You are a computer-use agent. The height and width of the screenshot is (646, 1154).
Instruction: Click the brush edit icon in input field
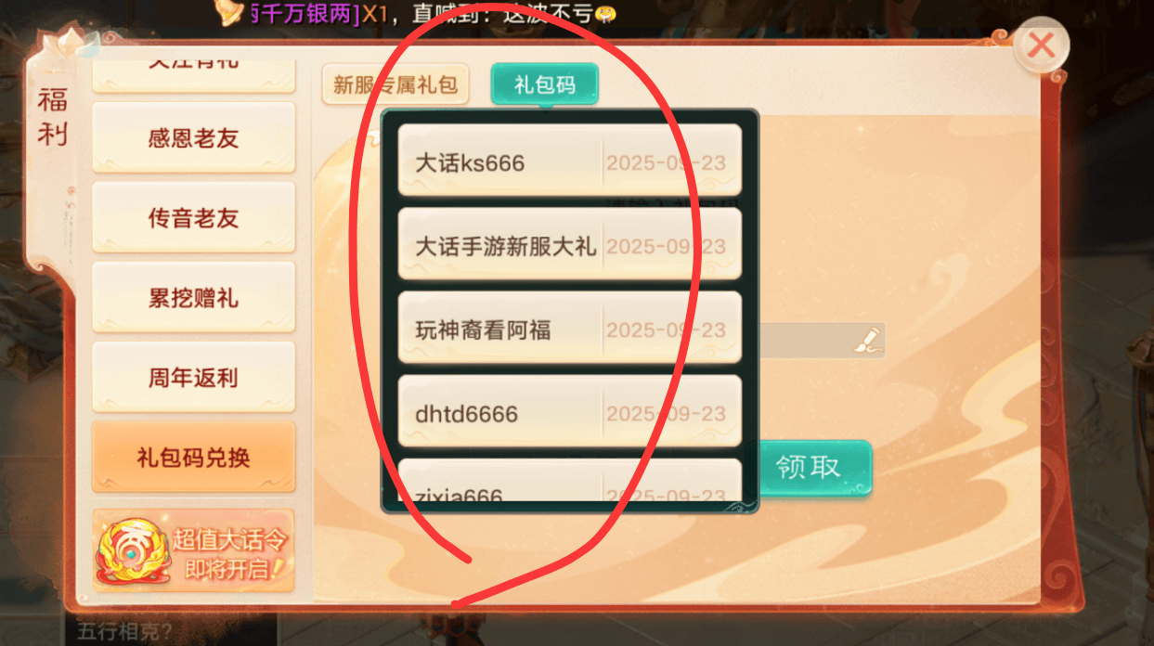865,341
